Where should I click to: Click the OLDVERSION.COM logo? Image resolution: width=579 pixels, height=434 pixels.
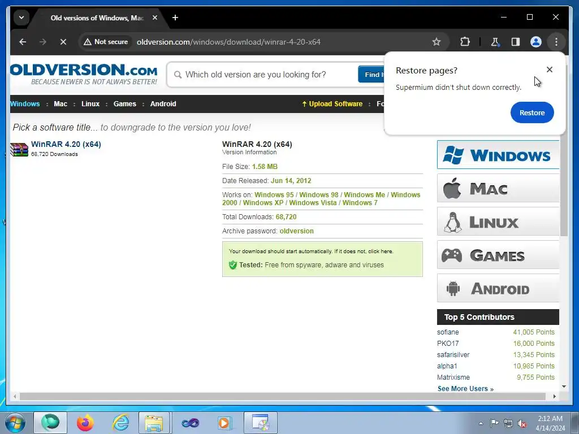point(84,74)
